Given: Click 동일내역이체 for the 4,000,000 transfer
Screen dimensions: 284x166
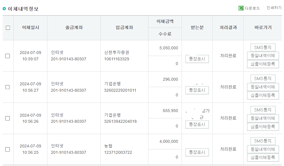Looking at the screenshot, I should [263, 149].
